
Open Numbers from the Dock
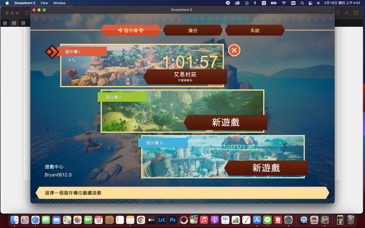coord(236,219)
